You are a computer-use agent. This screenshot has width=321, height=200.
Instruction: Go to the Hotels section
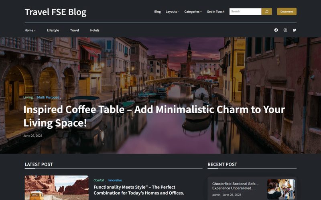click(x=95, y=30)
